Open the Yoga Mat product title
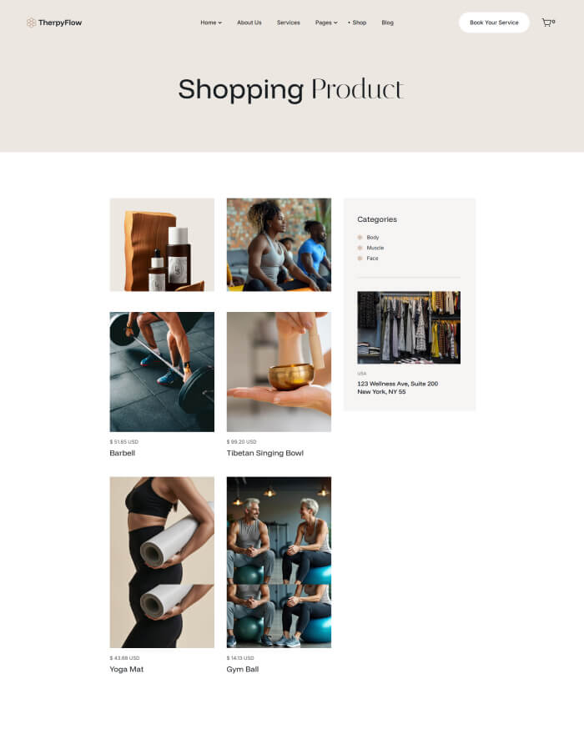This screenshot has width=584, height=729. click(127, 669)
